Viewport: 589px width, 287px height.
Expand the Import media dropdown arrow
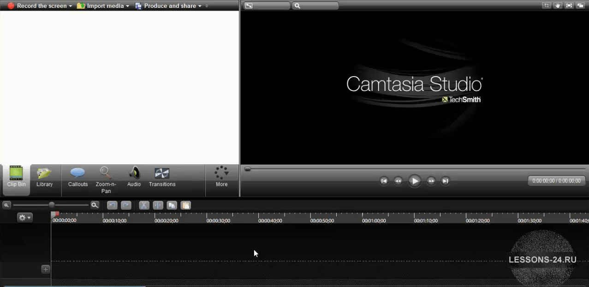128,6
